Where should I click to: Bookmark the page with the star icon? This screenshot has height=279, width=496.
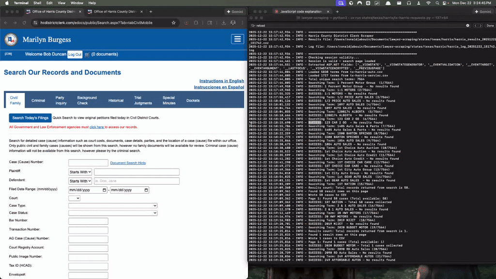[173, 23]
